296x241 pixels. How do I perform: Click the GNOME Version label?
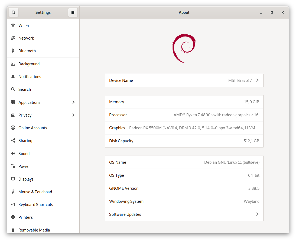tap(124, 188)
